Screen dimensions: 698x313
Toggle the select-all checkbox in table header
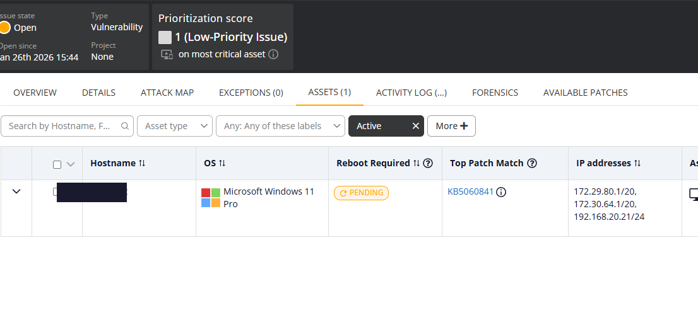pyautogui.click(x=57, y=164)
